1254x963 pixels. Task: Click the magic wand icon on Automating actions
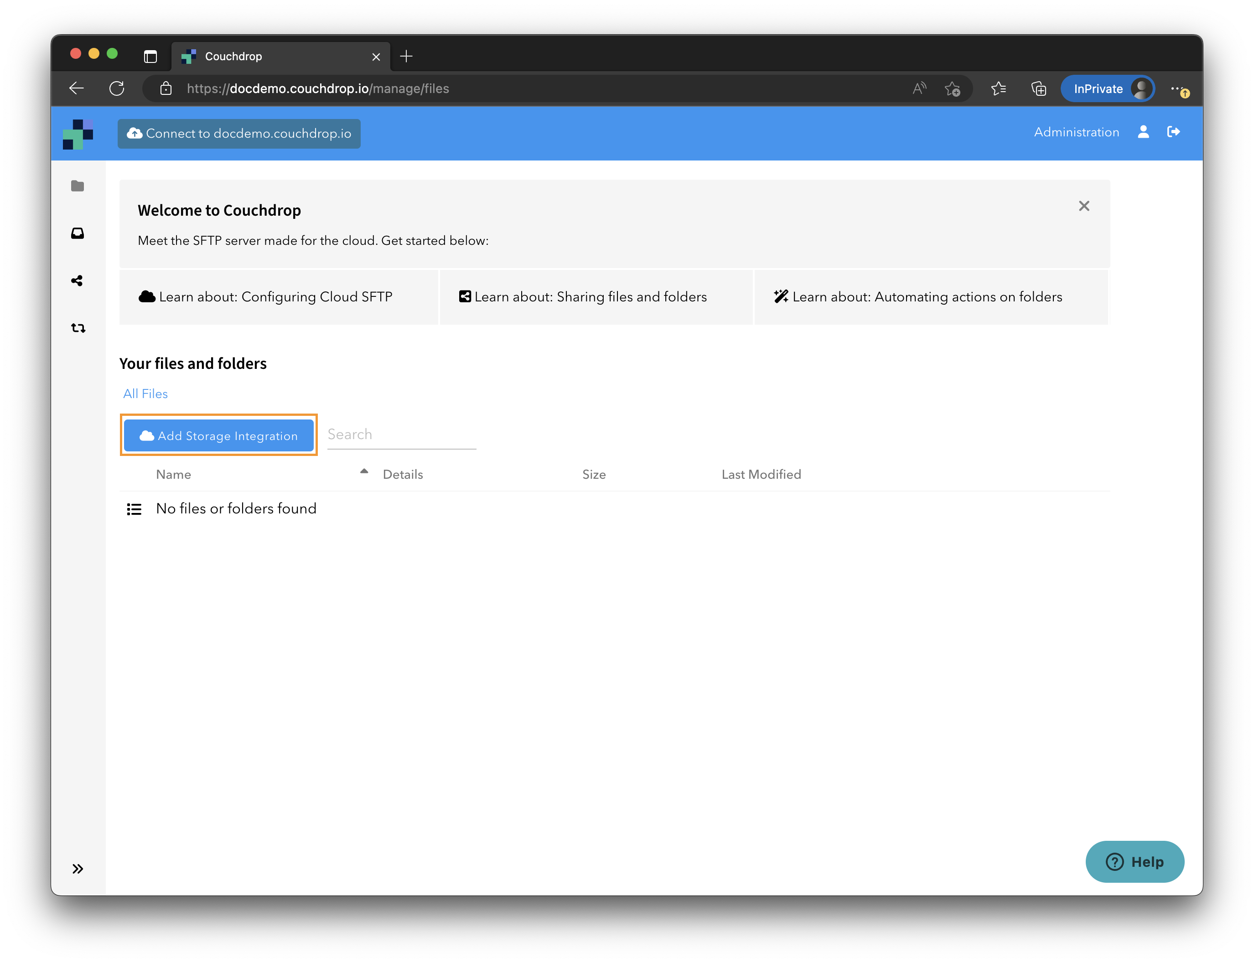[781, 296]
